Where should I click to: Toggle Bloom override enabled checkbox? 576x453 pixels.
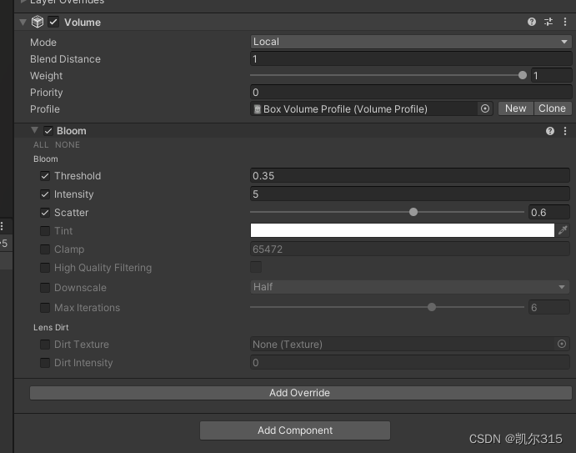click(x=48, y=131)
